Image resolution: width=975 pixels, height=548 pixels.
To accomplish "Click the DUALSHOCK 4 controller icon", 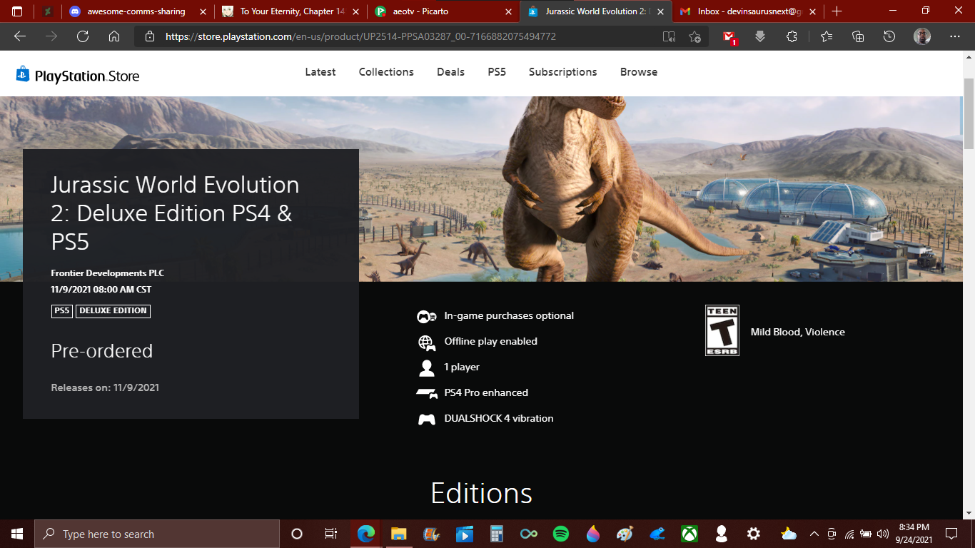I will pyautogui.click(x=427, y=419).
